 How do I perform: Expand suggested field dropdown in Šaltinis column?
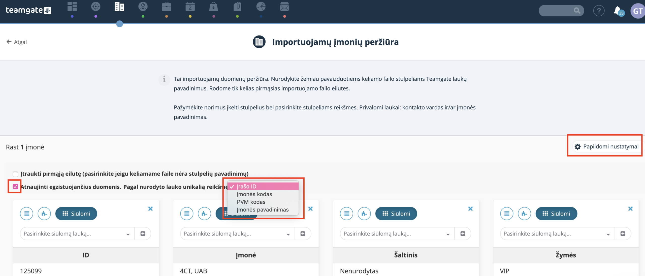pos(397,234)
